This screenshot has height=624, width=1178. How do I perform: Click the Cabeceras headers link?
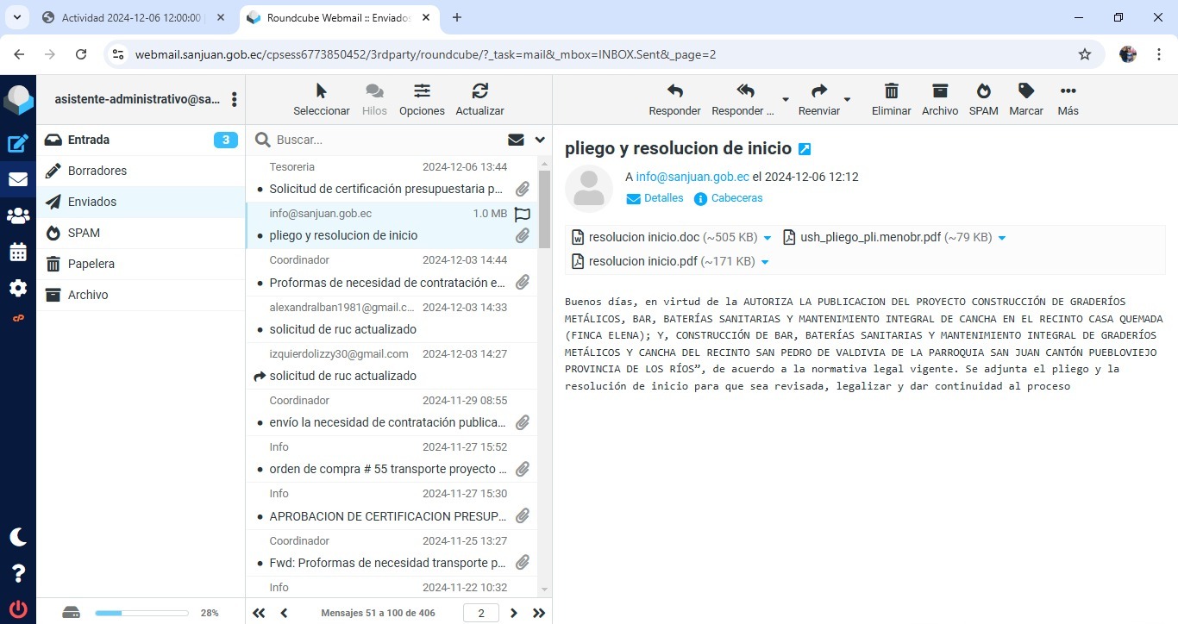coord(736,198)
